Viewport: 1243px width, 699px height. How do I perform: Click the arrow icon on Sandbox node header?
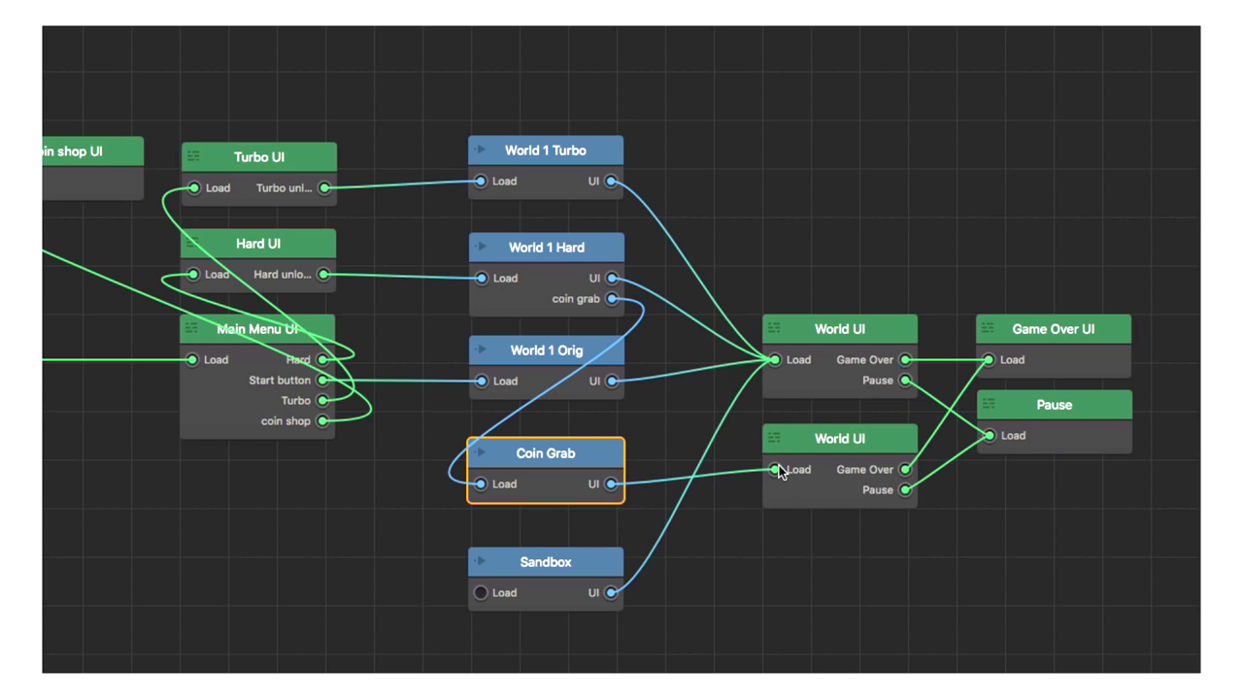pos(480,561)
